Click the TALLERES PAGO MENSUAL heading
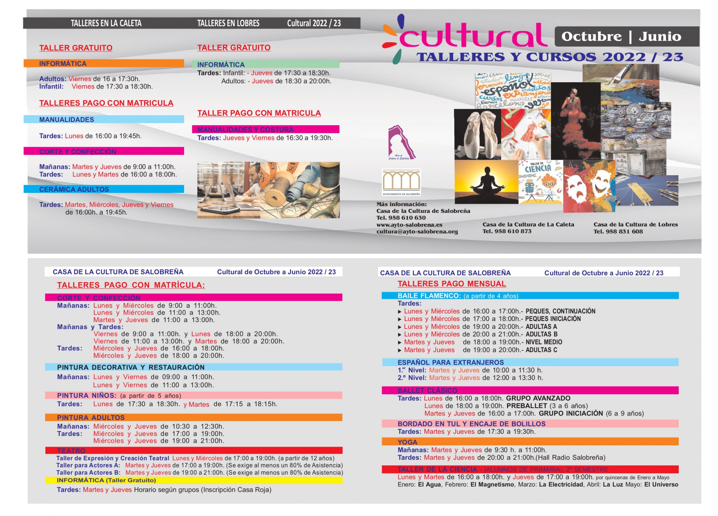 pyautogui.click(x=451, y=284)
